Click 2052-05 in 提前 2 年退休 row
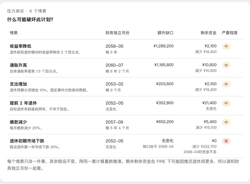 115,103
